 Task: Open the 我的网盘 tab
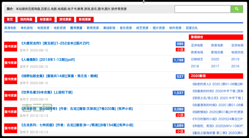pyautogui.click(x=26, y=20)
